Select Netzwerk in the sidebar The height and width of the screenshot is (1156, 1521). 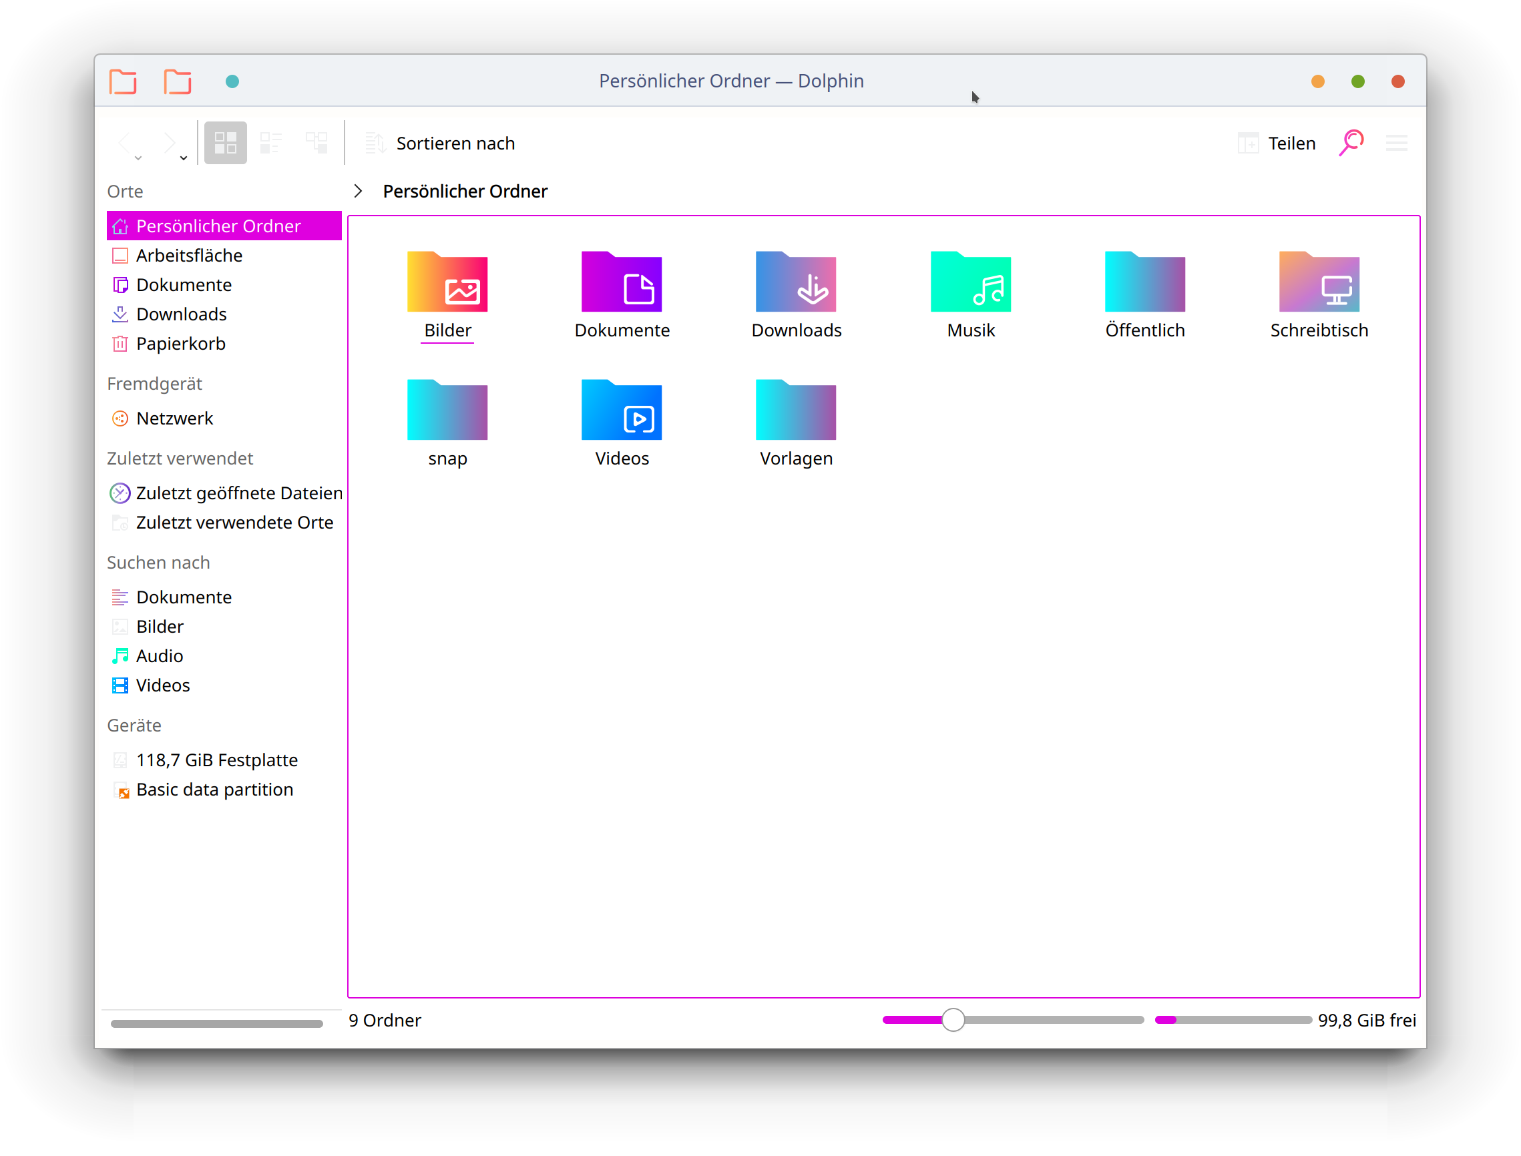click(x=174, y=418)
